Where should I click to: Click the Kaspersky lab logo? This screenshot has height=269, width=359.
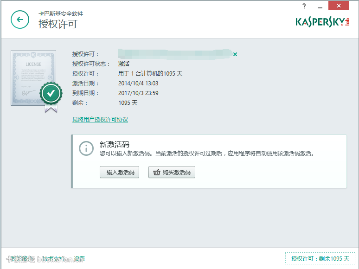pyautogui.click(x=322, y=22)
